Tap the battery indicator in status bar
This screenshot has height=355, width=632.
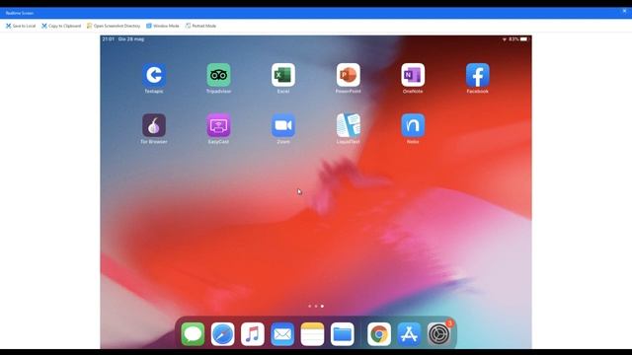coord(523,39)
